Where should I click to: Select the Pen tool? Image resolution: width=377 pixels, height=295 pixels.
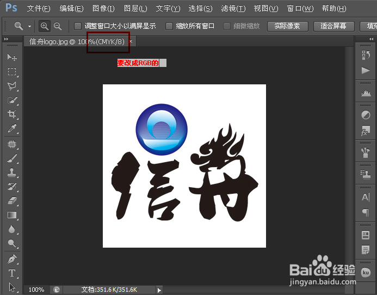coord(12,259)
